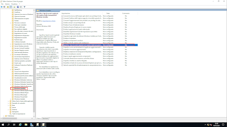Click the network icon in system tray

click(x=208, y=125)
